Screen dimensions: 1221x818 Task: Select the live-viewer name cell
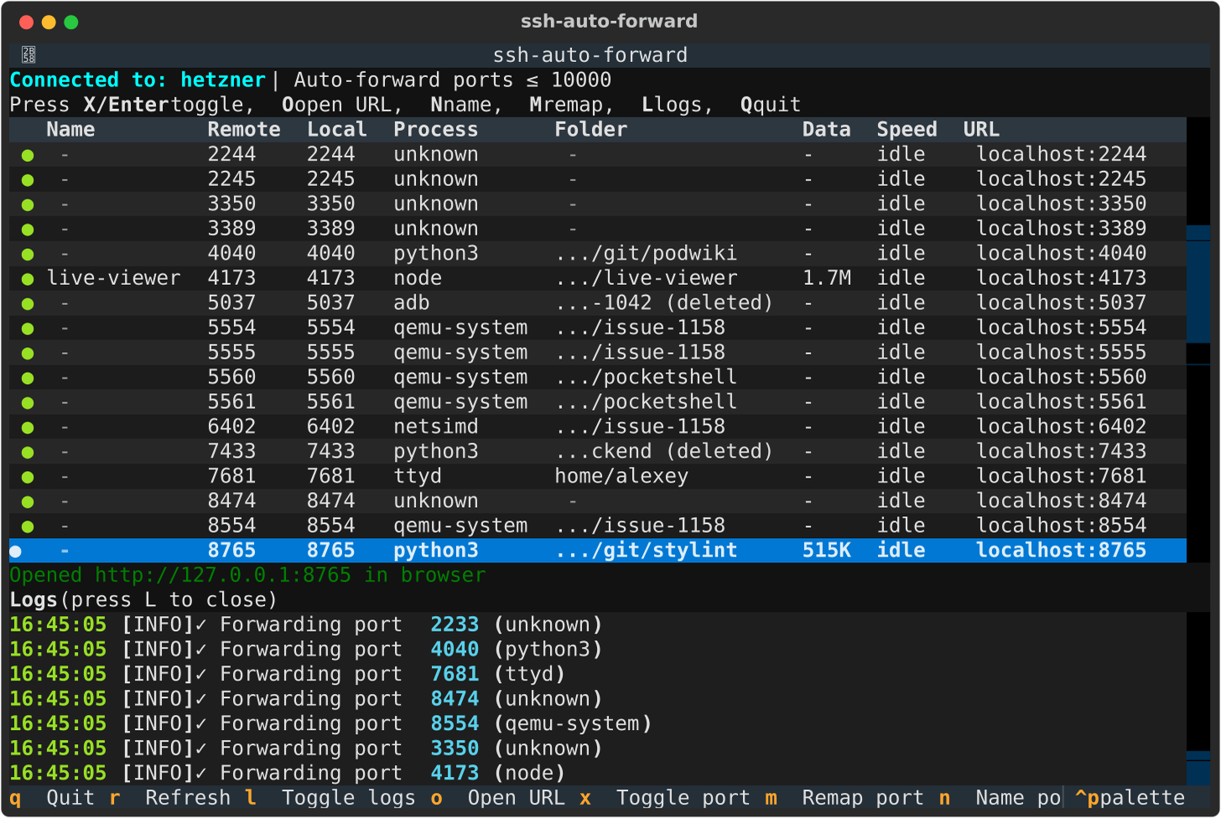tap(113, 278)
